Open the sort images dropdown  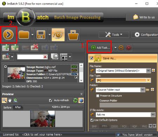12,57
